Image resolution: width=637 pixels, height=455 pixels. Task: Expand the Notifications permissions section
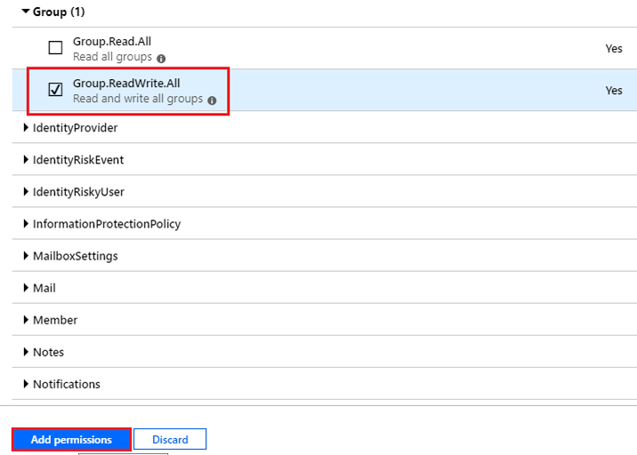[26, 384]
